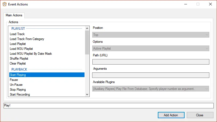This screenshot has height=122, width=217.
Task: Select Load Track in the actions list
Action: click(17, 34)
